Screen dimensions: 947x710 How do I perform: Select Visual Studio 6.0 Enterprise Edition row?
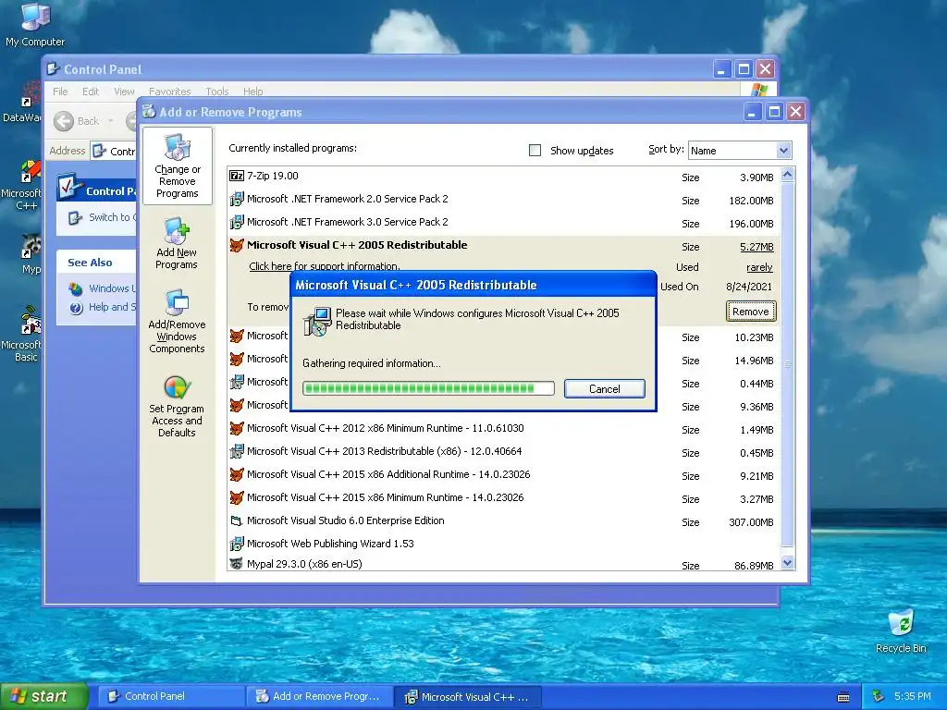pos(504,520)
